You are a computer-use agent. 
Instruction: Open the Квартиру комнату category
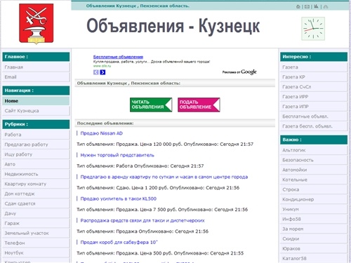tap(36, 184)
